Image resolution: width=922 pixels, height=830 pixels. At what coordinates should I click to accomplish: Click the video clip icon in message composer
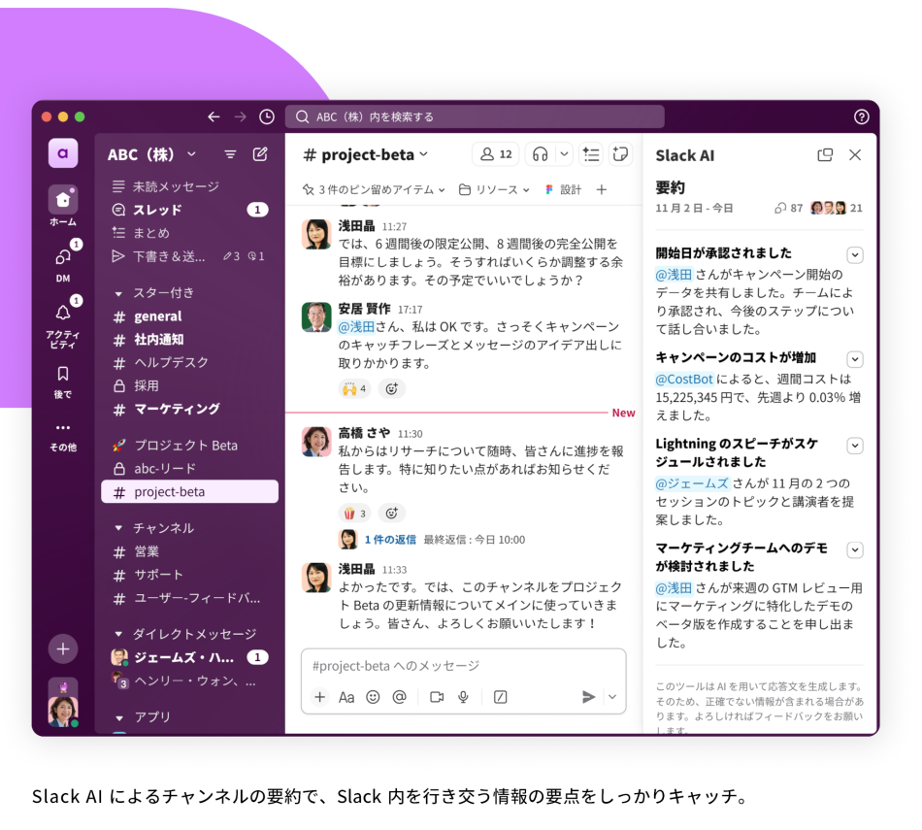click(436, 696)
